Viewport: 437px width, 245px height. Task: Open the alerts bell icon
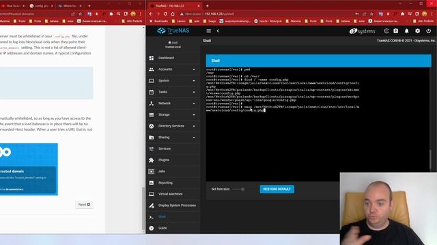[x=407, y=31]
